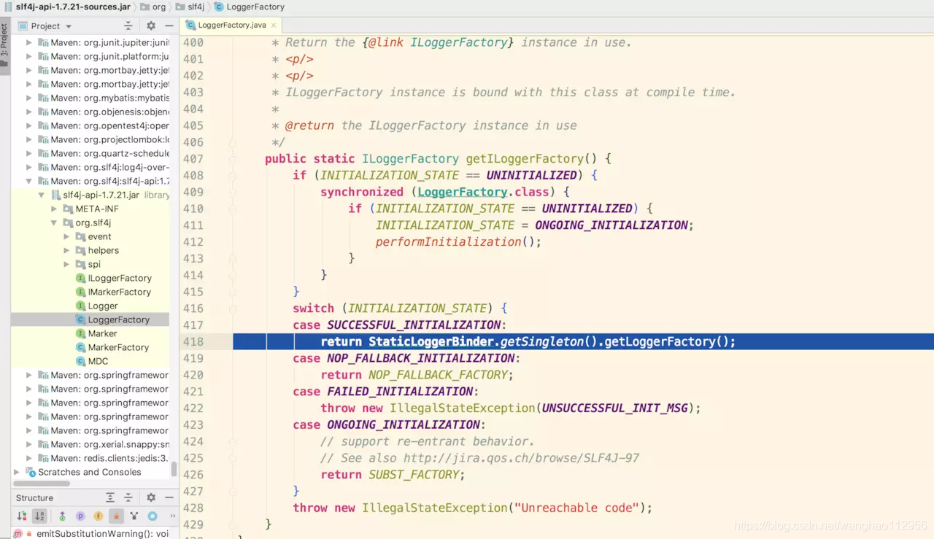The height and width of the screenshot is (539, 934).
Task: Click the ILoggerFactory interface icon
Action: pos(81,278)
